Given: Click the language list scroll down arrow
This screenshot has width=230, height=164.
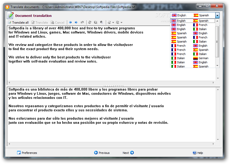Looking at the screenshot, I should coord(217,66).
